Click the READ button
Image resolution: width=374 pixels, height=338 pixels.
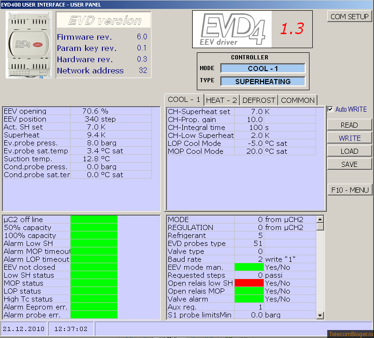tap(349, 125)
